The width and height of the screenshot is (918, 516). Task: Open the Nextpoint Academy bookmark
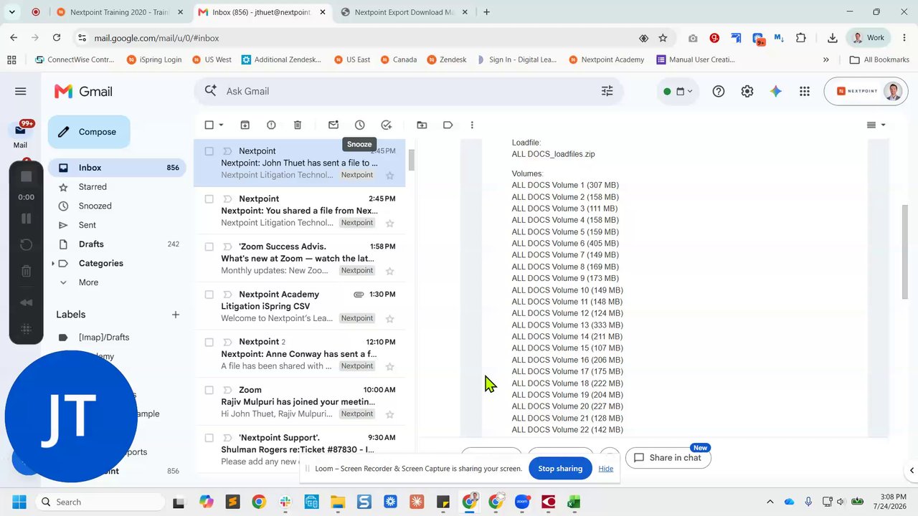tap(605, 59)
